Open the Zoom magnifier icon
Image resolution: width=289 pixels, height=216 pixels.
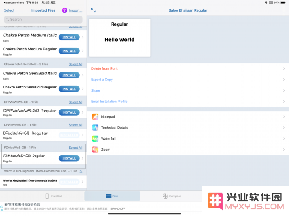95,150
